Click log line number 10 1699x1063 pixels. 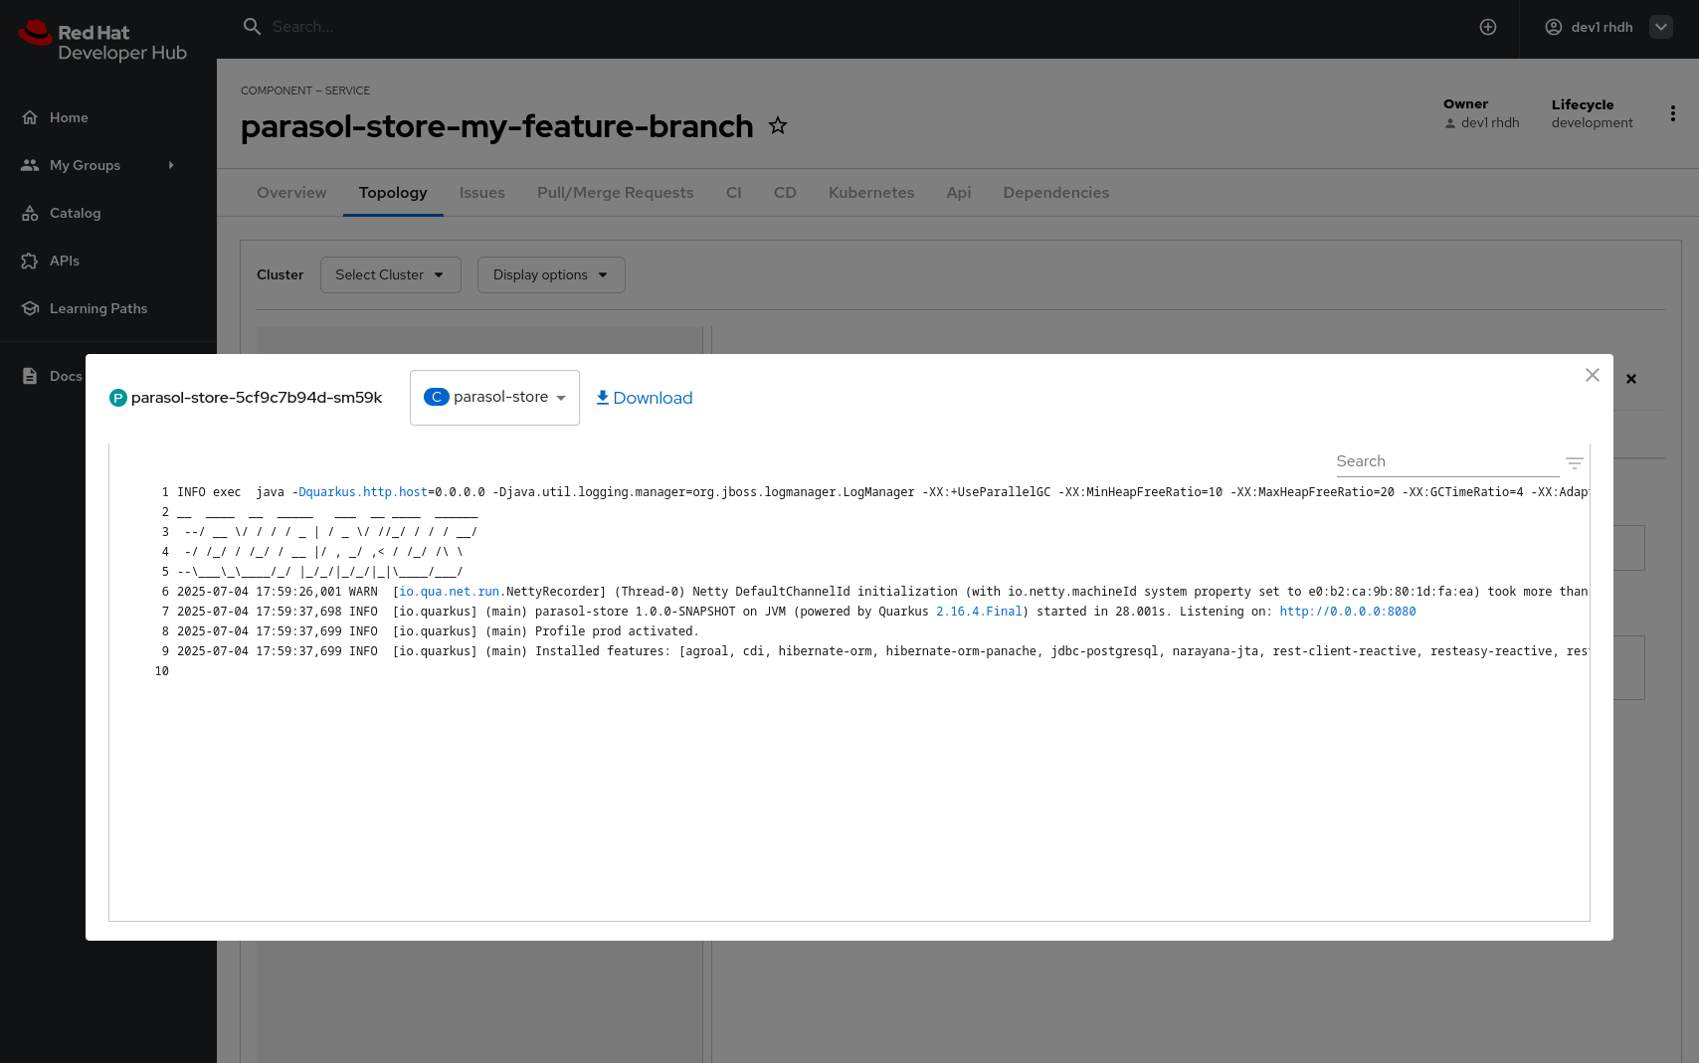(x=161, y=671)
